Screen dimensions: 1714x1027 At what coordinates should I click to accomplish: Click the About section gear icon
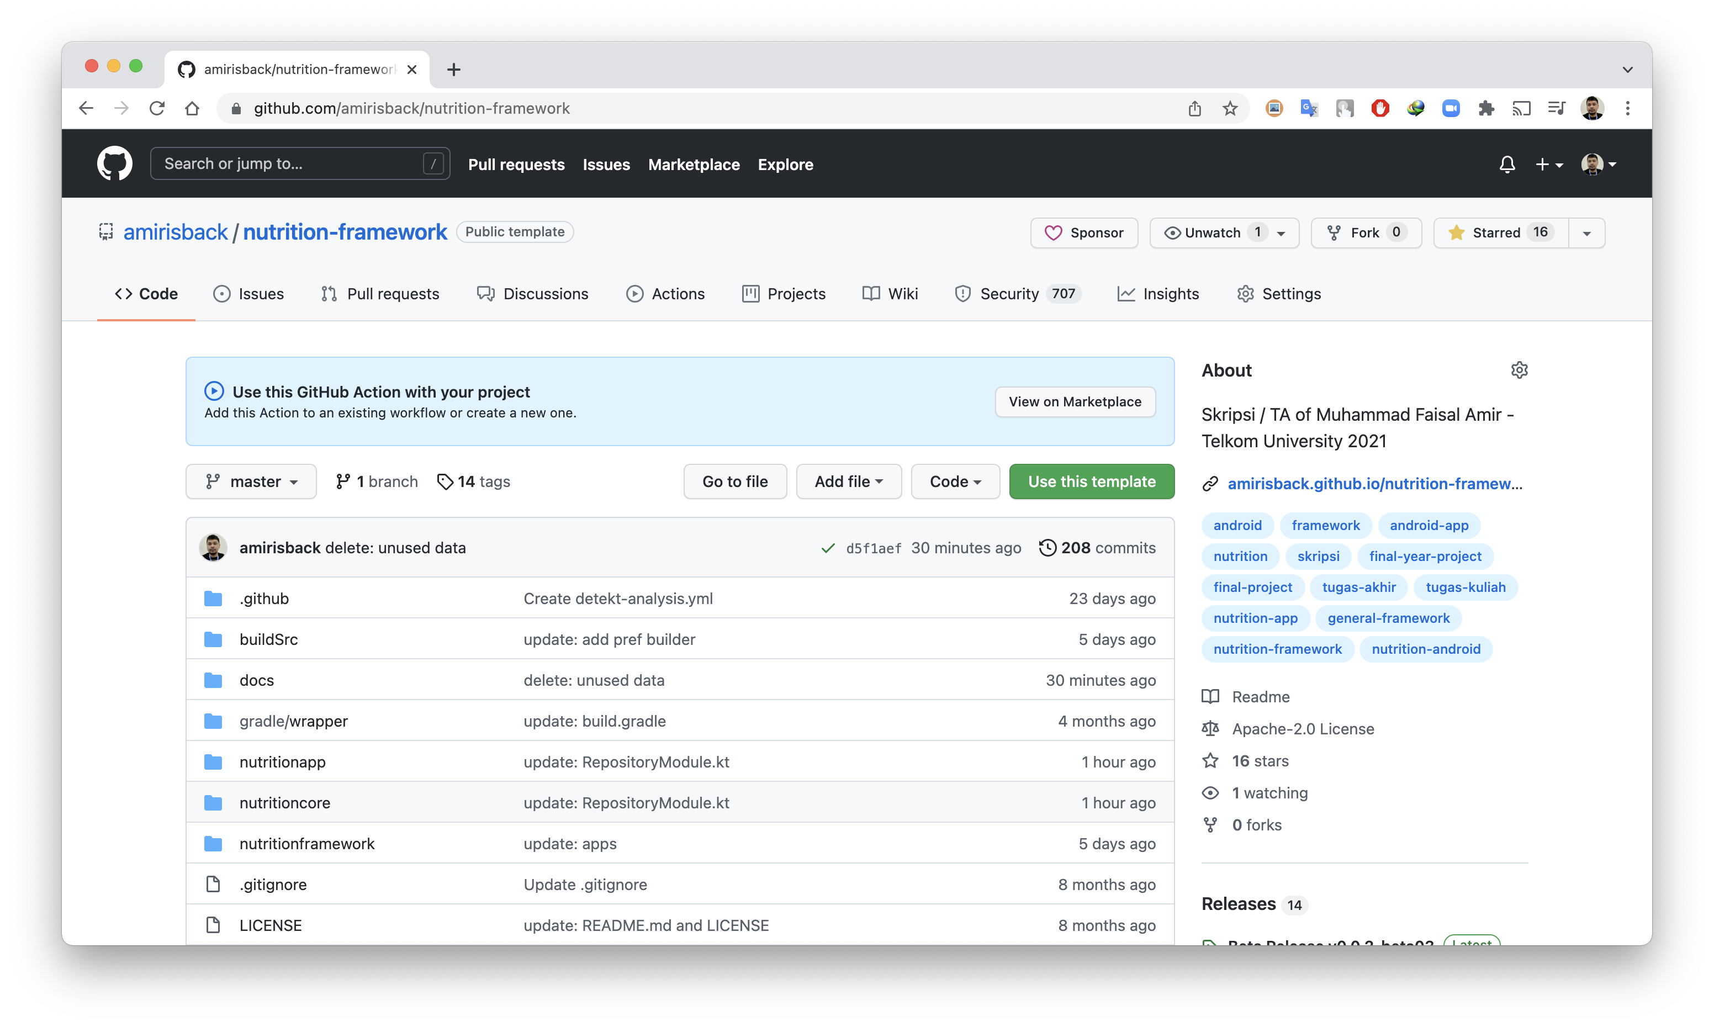pyautogui.click(x=1519, y=370)
